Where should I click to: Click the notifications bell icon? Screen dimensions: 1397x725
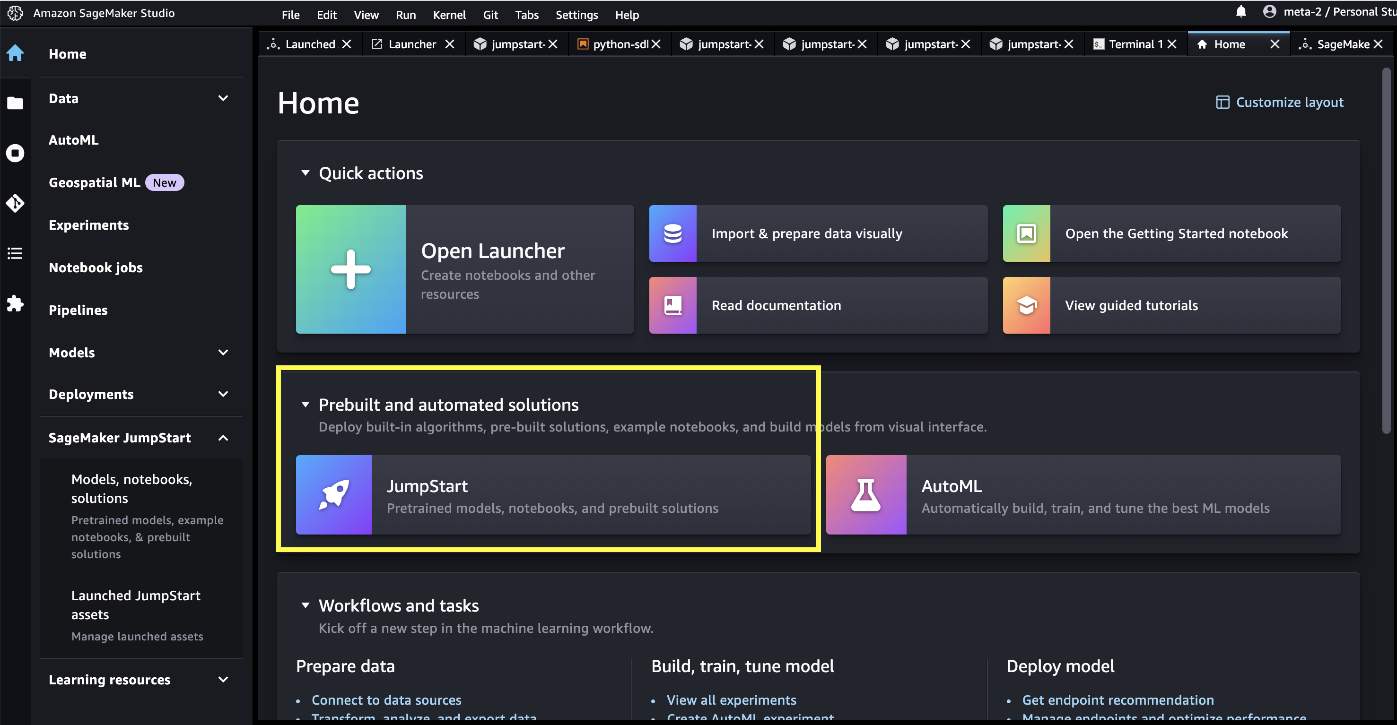[1241, 12]
